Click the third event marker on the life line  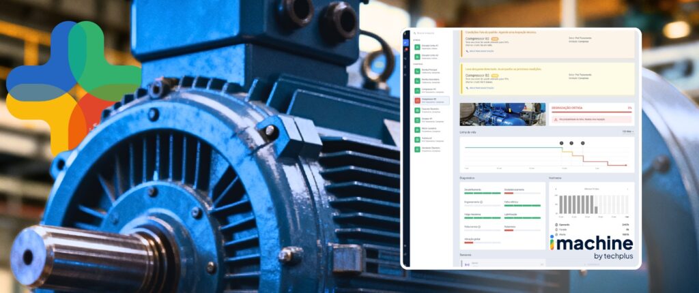tap(583, 143)
